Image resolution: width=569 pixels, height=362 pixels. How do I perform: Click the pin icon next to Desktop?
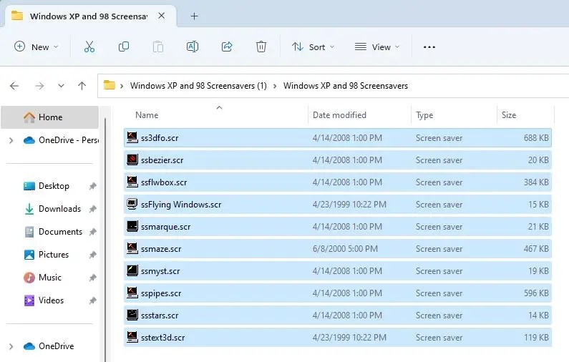(92, 186)
